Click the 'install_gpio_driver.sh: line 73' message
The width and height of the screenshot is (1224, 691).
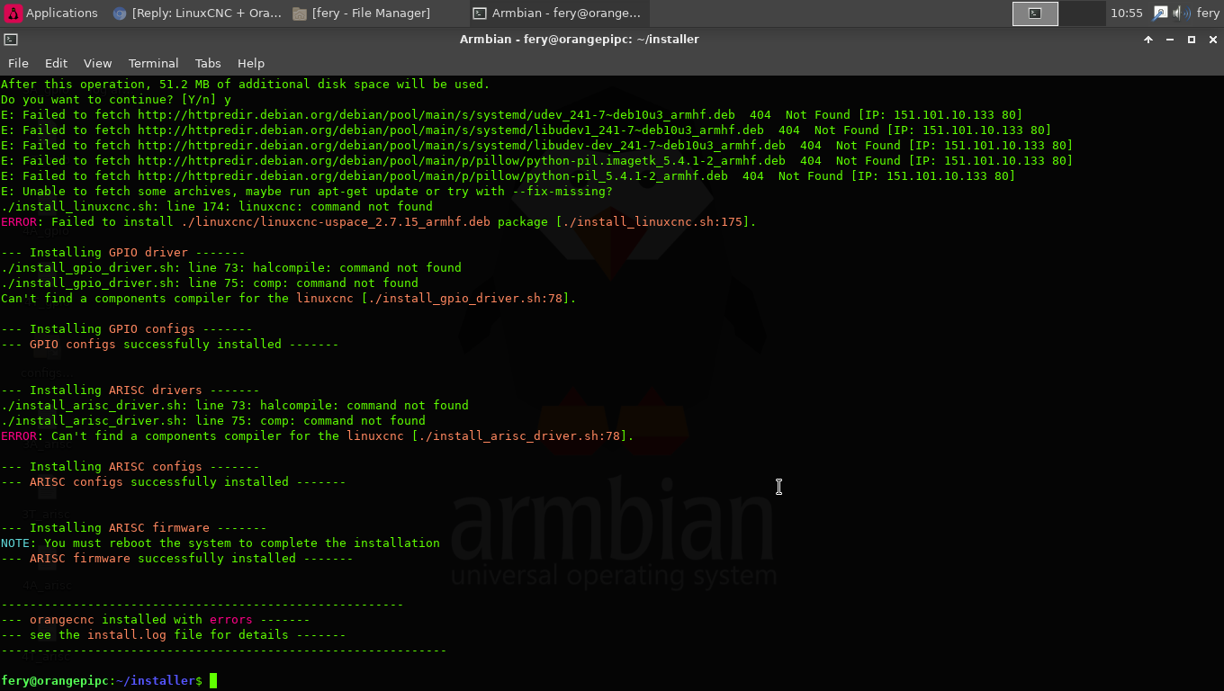231,268
